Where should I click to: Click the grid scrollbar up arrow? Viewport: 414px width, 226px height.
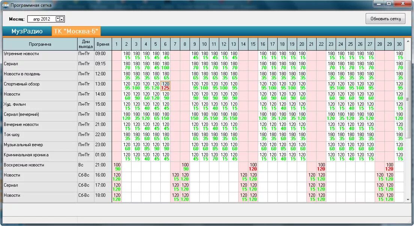pos(408,41)
